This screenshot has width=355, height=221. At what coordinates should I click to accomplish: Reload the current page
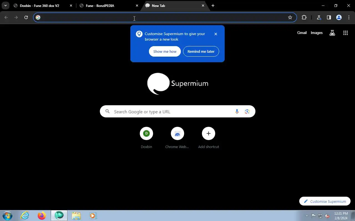[26, 17]
